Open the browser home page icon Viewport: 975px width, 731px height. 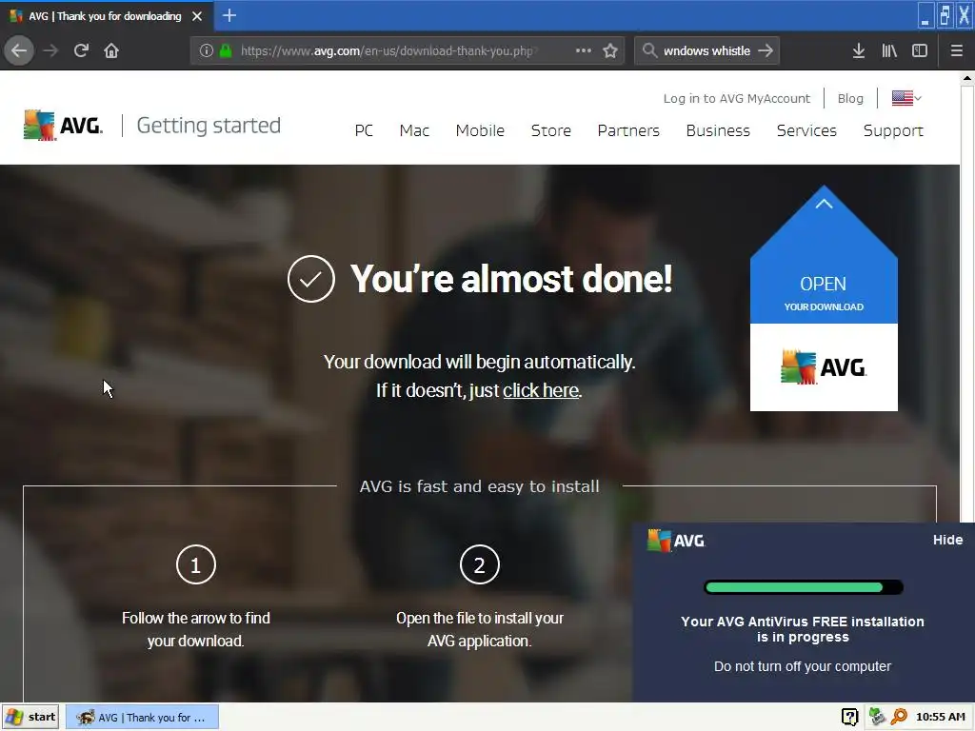(111, 50)
